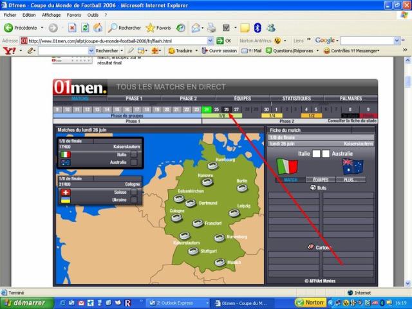Open the PLUS... tab in match sheet
412x309 pixels.
[x=351, y=180]
